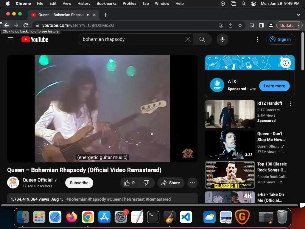Screen dimensions: 305x229
Task: Open Spotlight search in the menu bar
Action: tap(244, 4)
